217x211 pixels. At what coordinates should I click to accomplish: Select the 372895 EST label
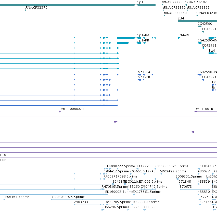click(x=149, y=207)
